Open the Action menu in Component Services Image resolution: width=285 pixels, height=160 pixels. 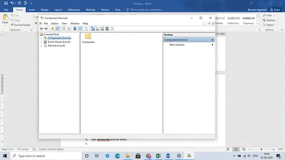point(54,24)
